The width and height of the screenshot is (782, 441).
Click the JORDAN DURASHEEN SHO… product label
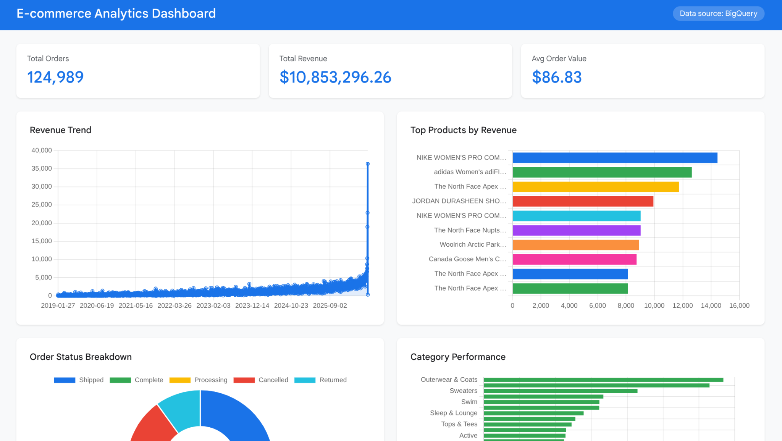pyautogui.click(x=459, y=201)
